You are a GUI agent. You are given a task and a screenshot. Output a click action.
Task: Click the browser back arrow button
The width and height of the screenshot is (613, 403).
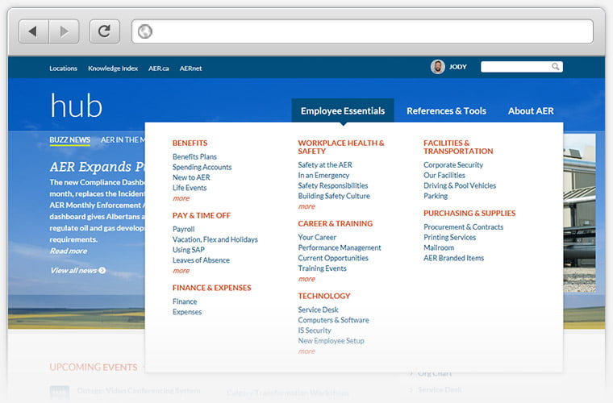(34, 31)
